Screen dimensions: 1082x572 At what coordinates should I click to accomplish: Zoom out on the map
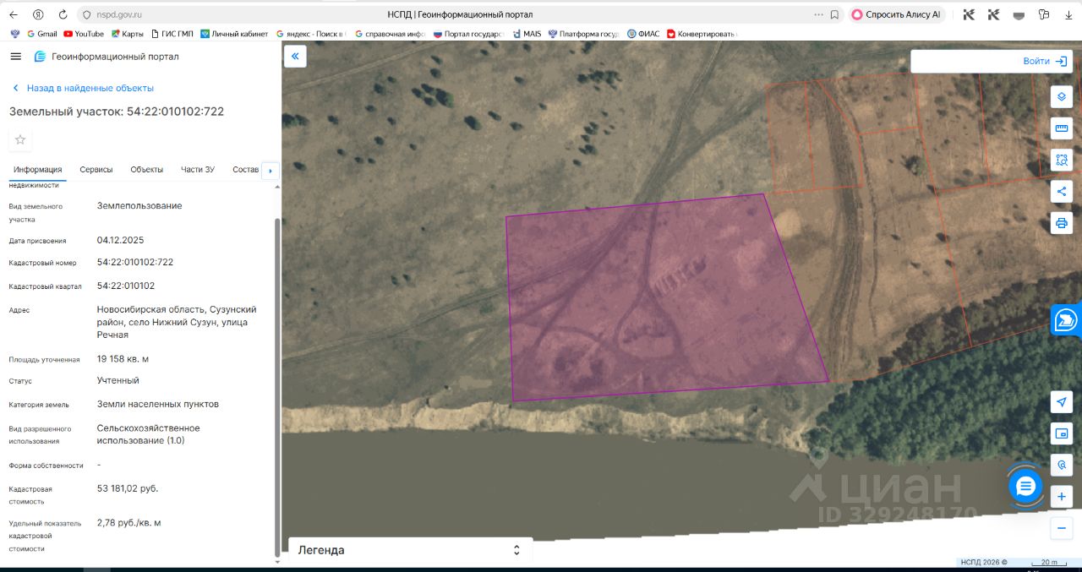tap(1062, 529)
